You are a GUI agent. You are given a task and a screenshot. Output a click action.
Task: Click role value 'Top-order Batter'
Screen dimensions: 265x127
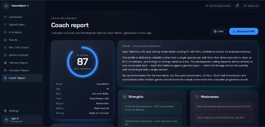[100, 94]
